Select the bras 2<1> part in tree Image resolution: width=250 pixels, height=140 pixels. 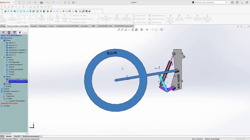pos(12,55)
